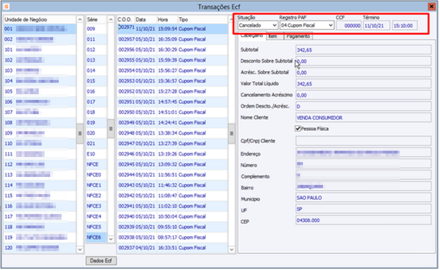This screenshot has height=270, width=440.
Task: Click the app icon in title bar
Action: coord(6,6)
